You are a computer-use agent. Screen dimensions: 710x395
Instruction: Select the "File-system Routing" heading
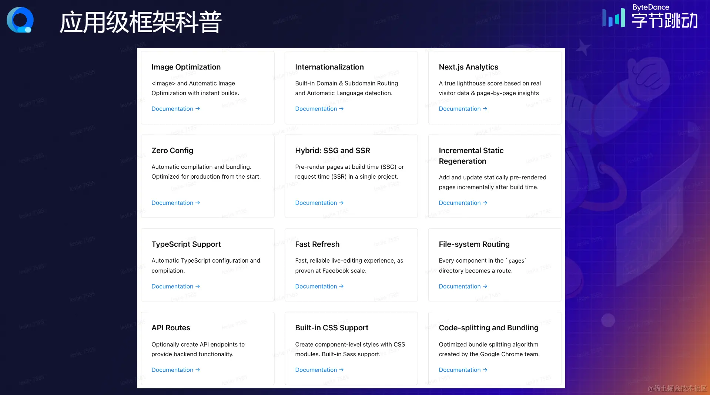474,244
